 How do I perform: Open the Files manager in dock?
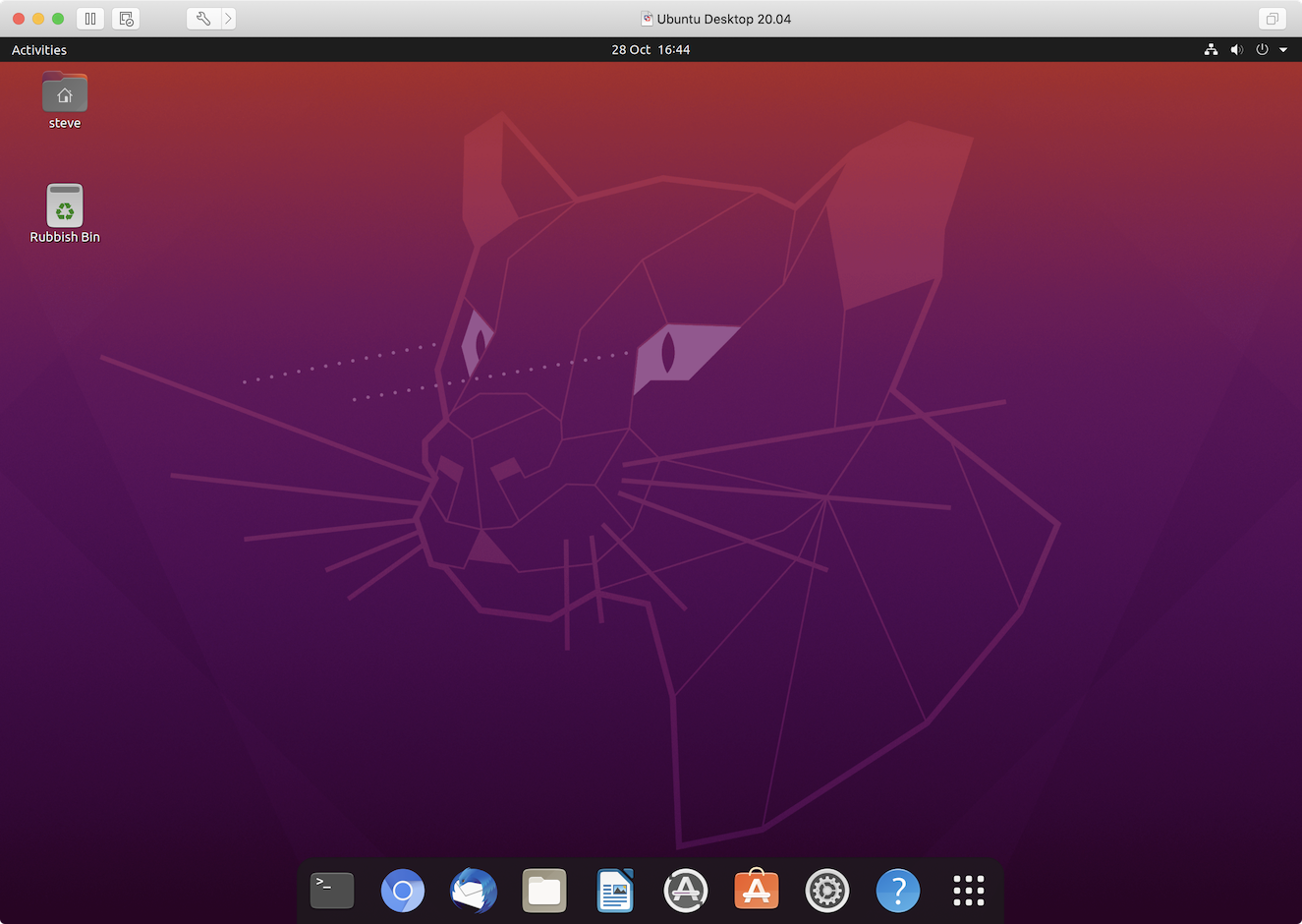544,892
